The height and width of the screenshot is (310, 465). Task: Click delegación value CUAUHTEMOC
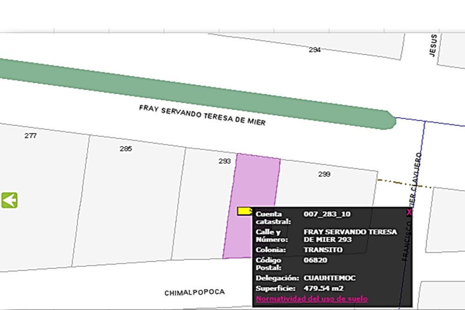[x=329, y=278]
